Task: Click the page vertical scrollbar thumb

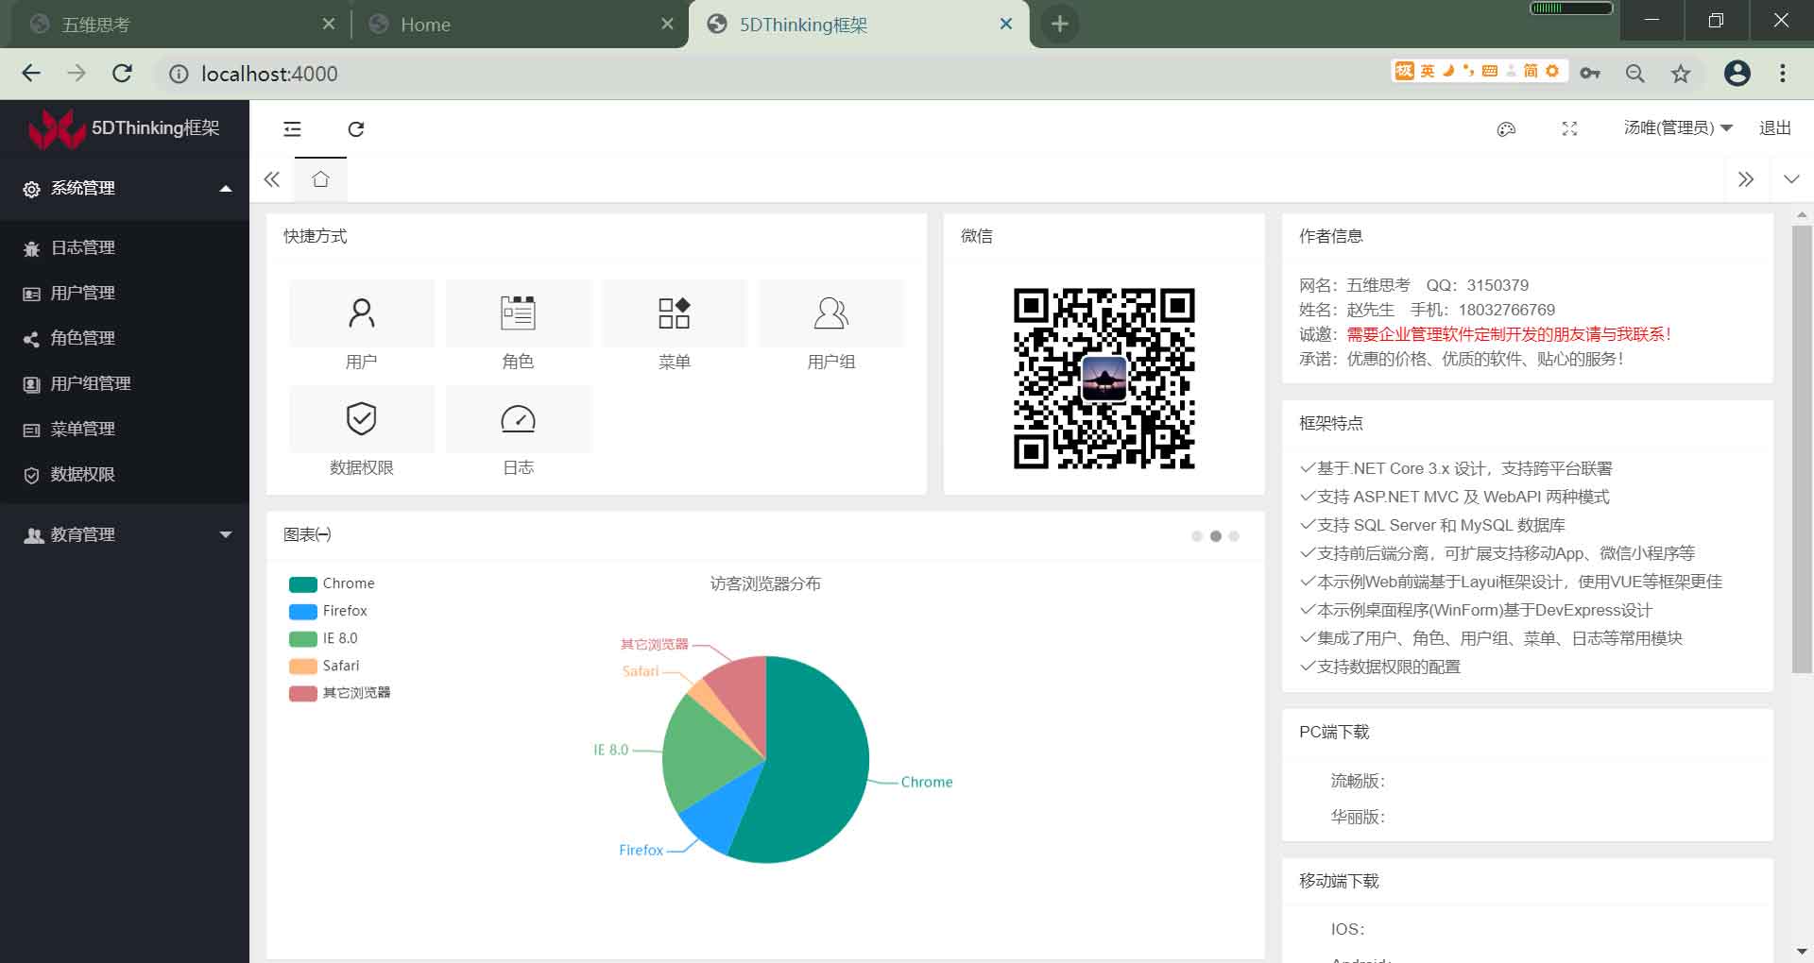Action: point(1801,448)
